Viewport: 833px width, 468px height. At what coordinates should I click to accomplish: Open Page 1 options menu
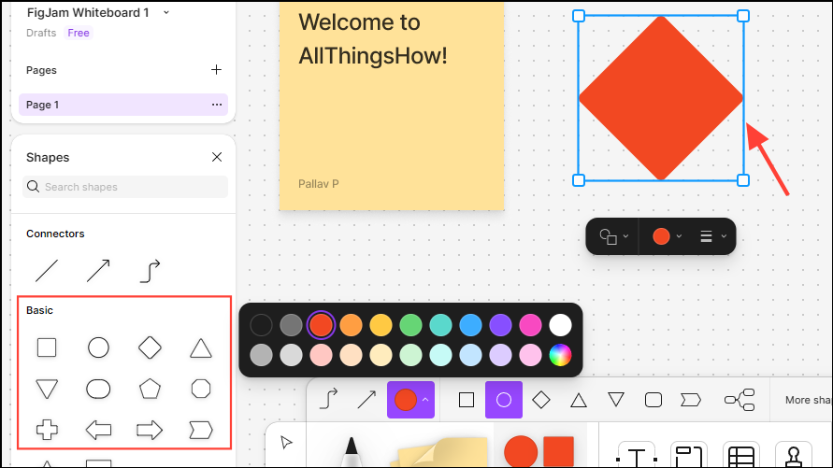(x=217, y=105)
